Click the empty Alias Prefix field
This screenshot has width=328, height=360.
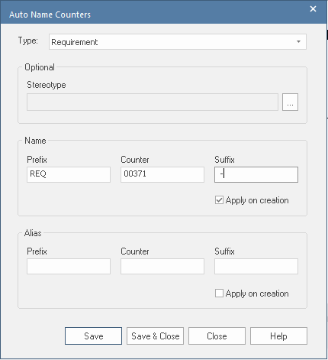coord(69,266)
